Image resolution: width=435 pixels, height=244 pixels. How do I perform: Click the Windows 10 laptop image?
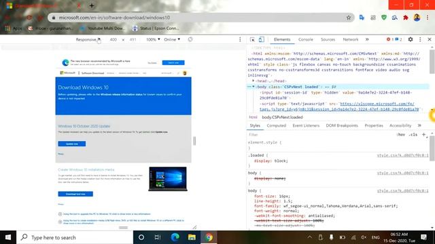[x=168, y=179]
